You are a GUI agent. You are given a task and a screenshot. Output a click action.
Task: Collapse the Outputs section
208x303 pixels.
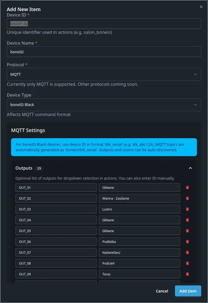[190, 168]
